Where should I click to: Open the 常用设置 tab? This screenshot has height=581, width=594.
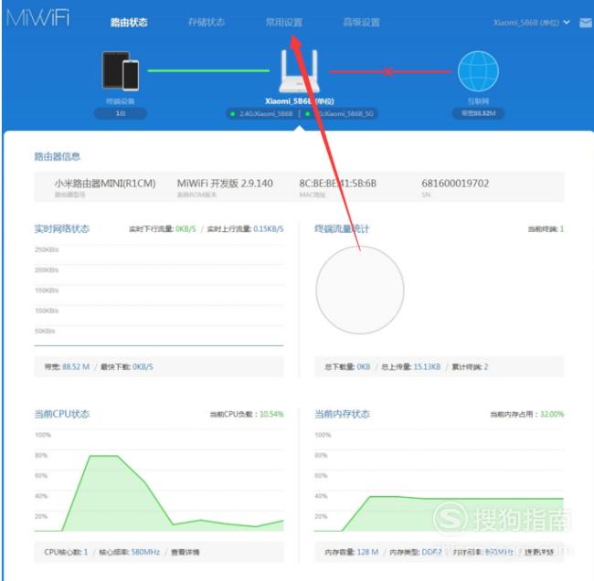click(x=283, y=23)
